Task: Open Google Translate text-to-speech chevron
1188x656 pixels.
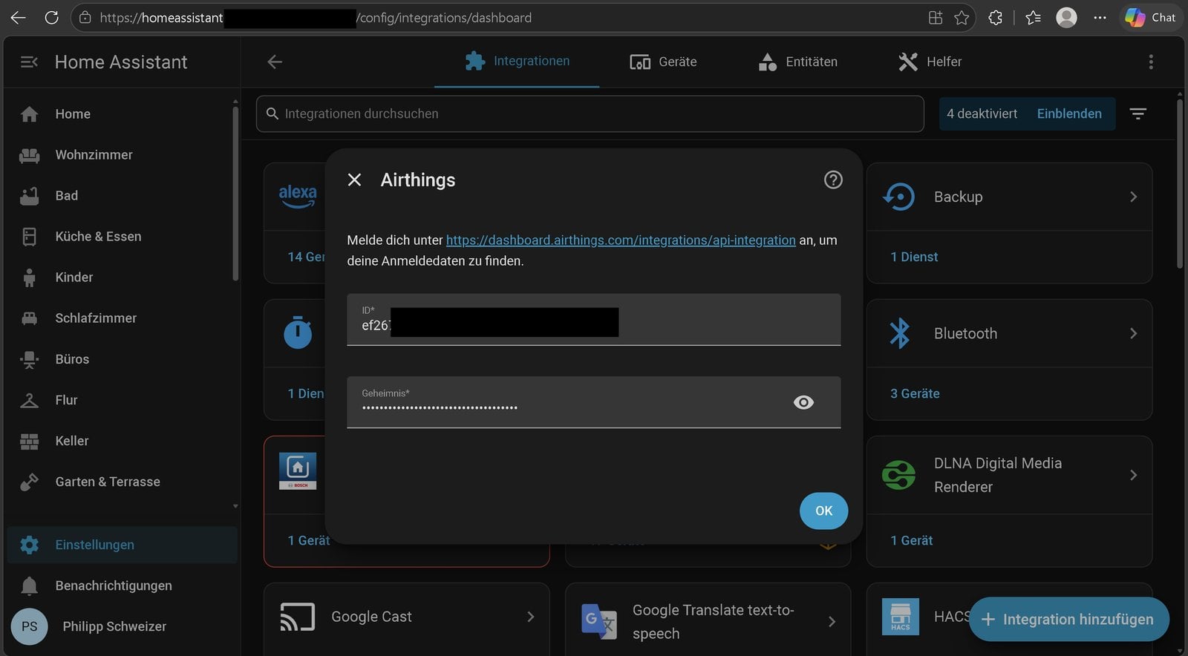Action: (832, 622)
